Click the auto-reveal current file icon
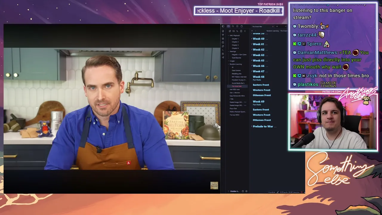The image size is (382, 215). 241,31
